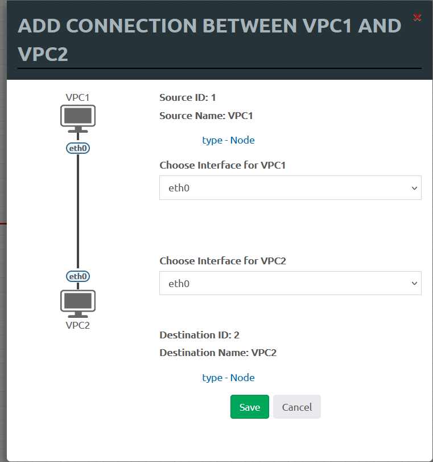Click the VPC1 computer monitor icon
This screenshot has width=433, height=462.
78,118
